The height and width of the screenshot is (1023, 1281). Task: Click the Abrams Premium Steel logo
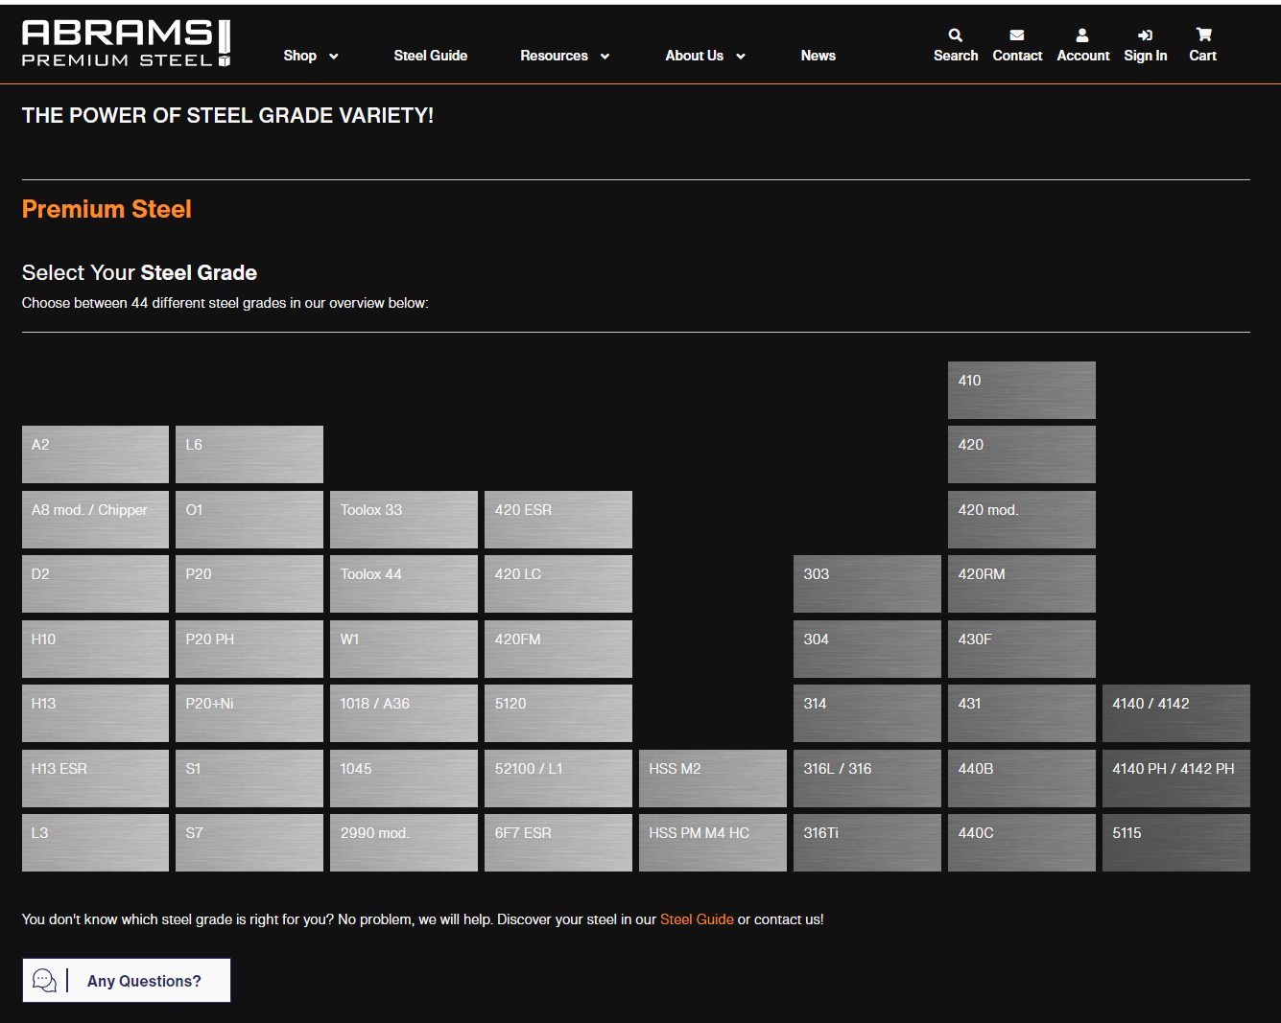[x=126, y=44]
